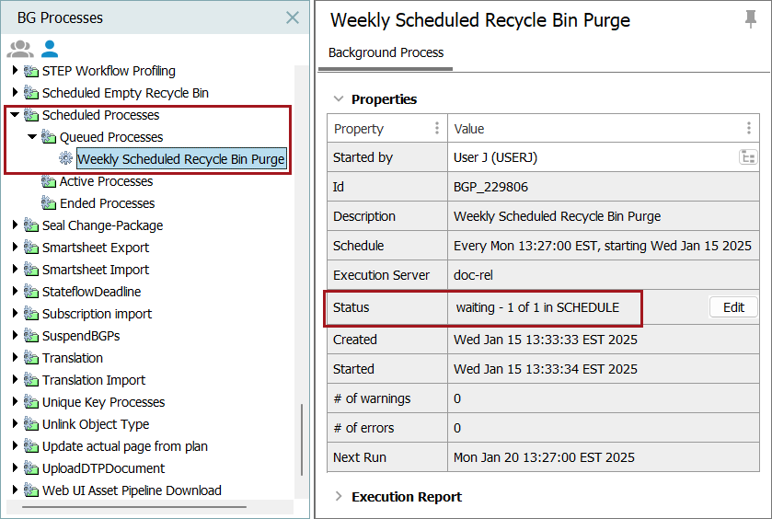
Task: Close the BG Processes panel
Action: coord(293,17)
